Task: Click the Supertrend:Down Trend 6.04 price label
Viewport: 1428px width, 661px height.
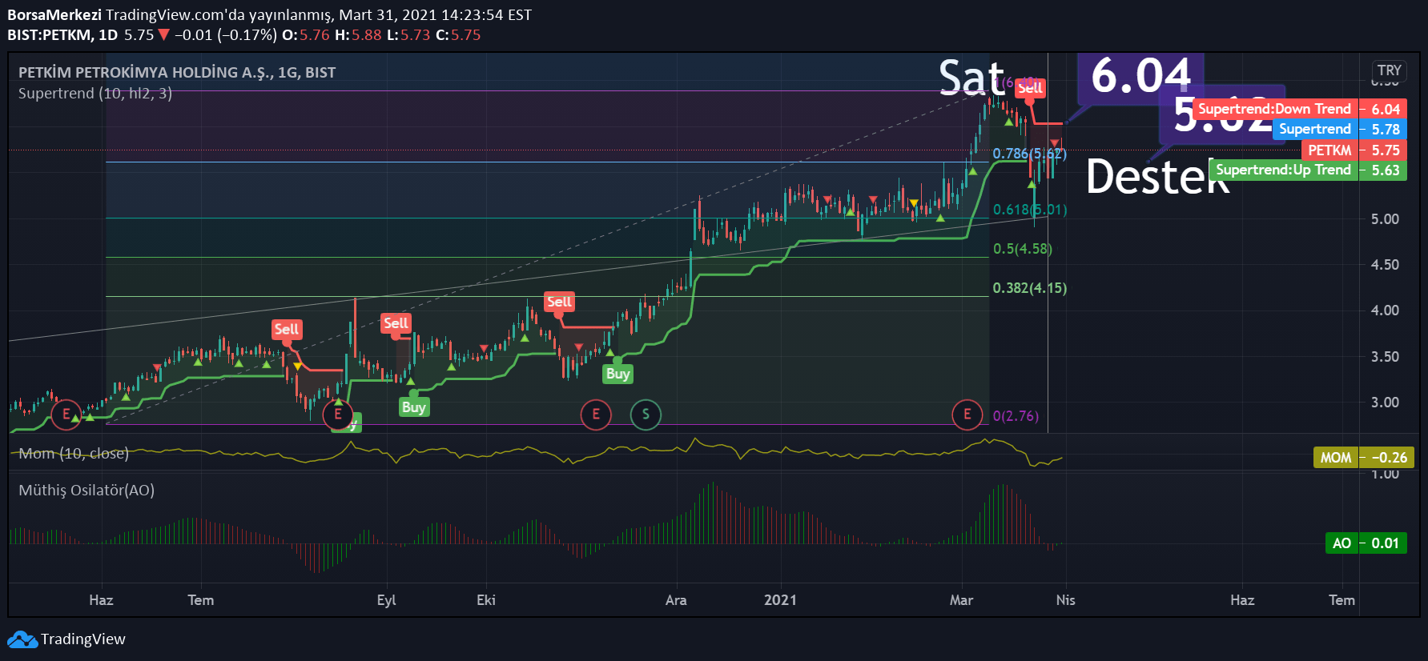Action: click(1300, 109)
